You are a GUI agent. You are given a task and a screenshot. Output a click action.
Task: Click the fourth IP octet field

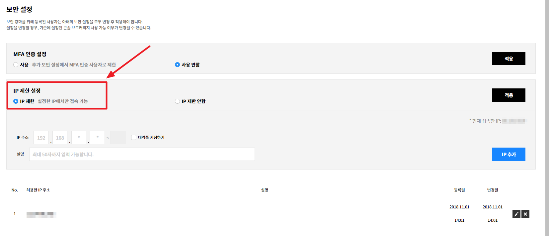[98, 138]
